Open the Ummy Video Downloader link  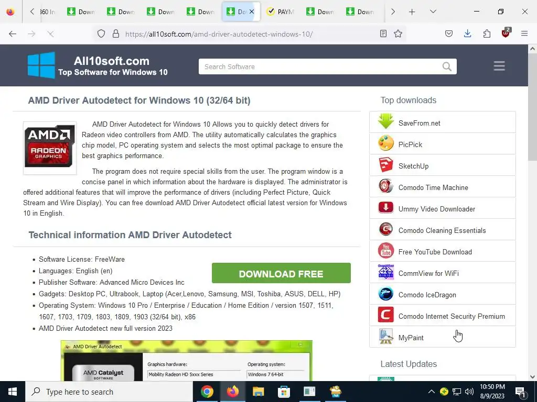tap(437, 209)
